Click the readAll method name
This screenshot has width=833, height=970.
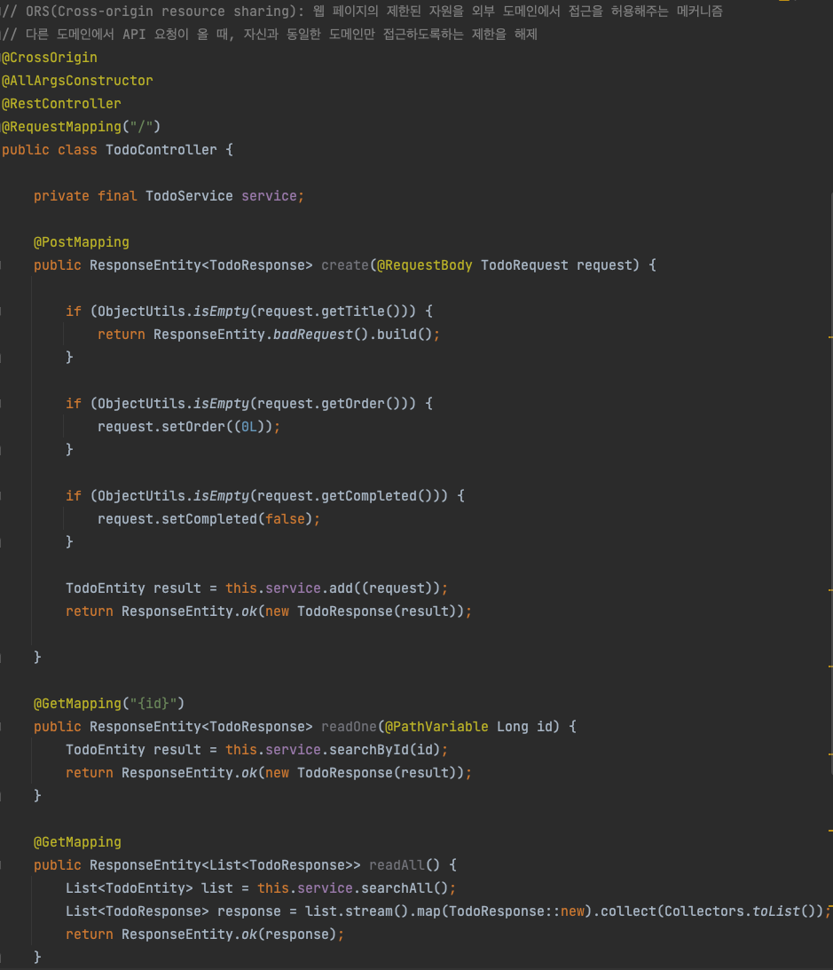[397, 865]
